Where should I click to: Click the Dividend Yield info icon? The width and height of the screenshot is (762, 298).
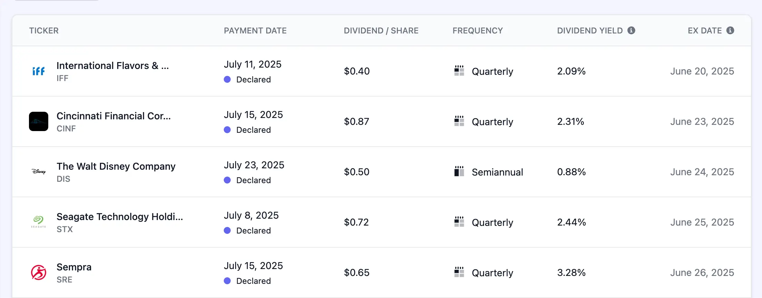[x=631, y=30]
